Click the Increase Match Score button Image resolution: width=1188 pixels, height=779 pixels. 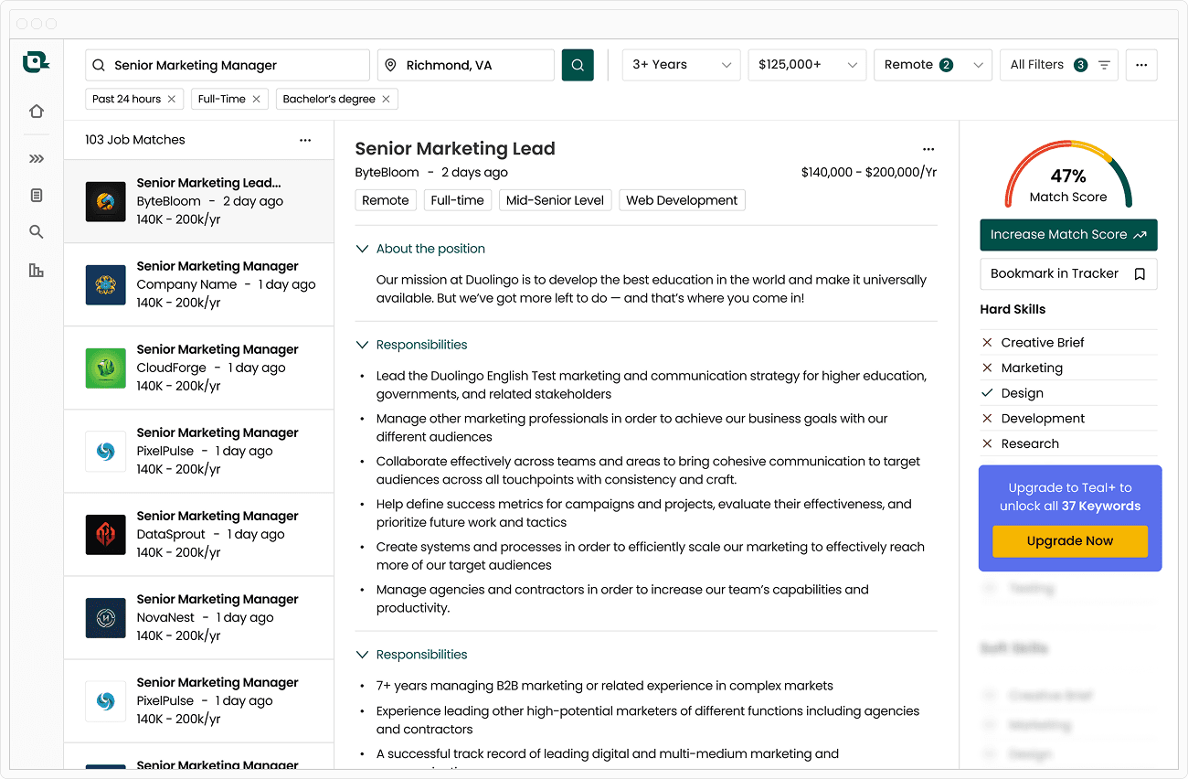1068,235
